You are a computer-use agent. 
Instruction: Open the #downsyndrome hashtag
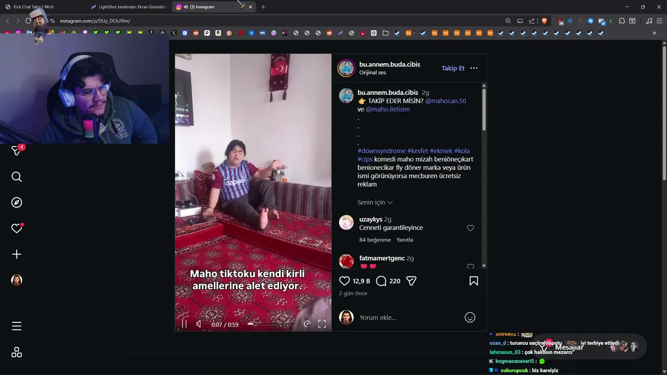[x=381, y=151]
